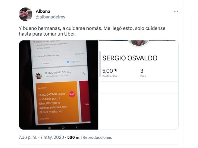Tap the Android recent apps icon

point(49,128)
